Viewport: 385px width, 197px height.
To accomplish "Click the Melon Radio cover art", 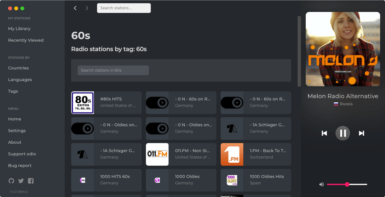I will (x=343, y=49).
